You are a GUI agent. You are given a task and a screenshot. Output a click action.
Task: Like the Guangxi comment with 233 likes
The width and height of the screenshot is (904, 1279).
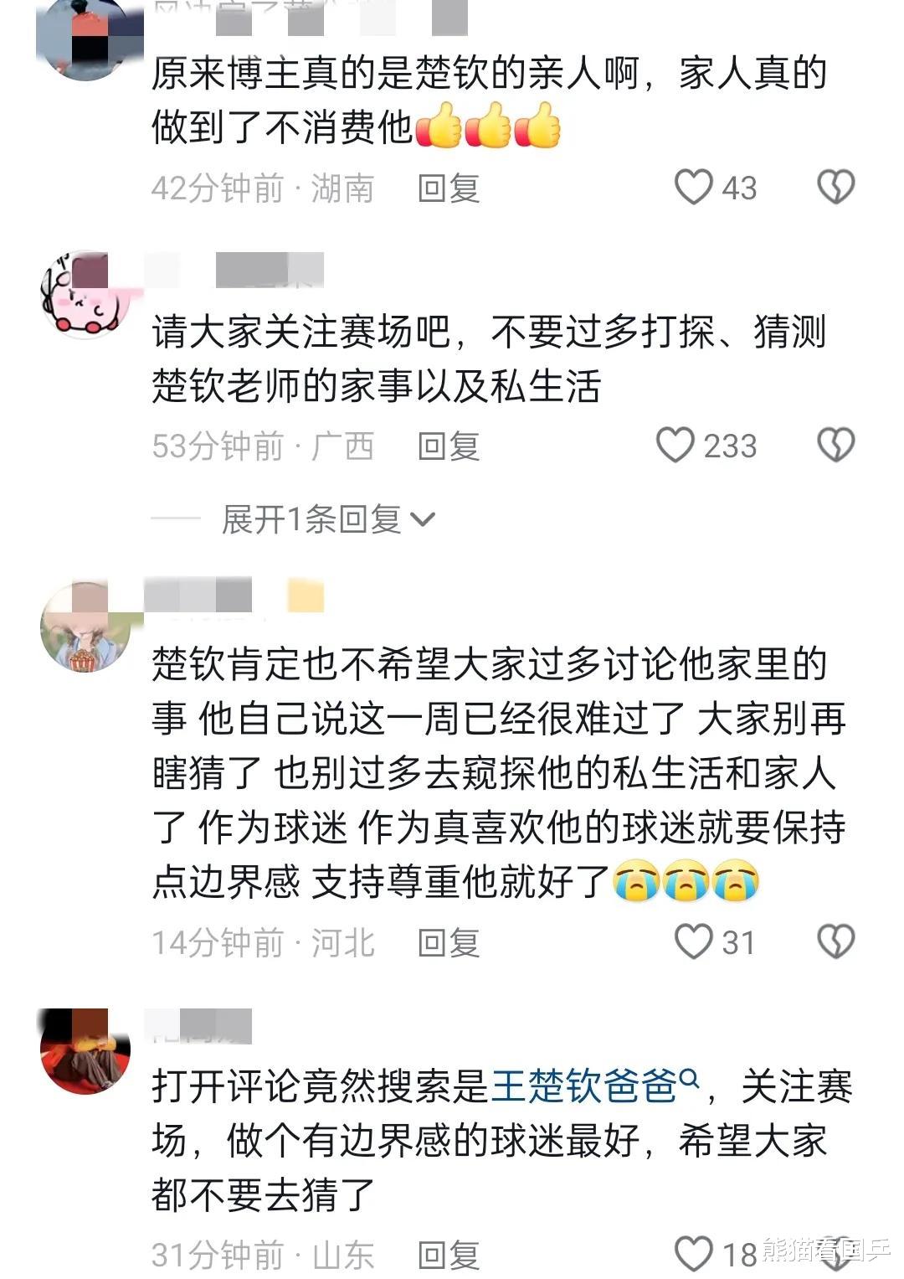[675, 445]
